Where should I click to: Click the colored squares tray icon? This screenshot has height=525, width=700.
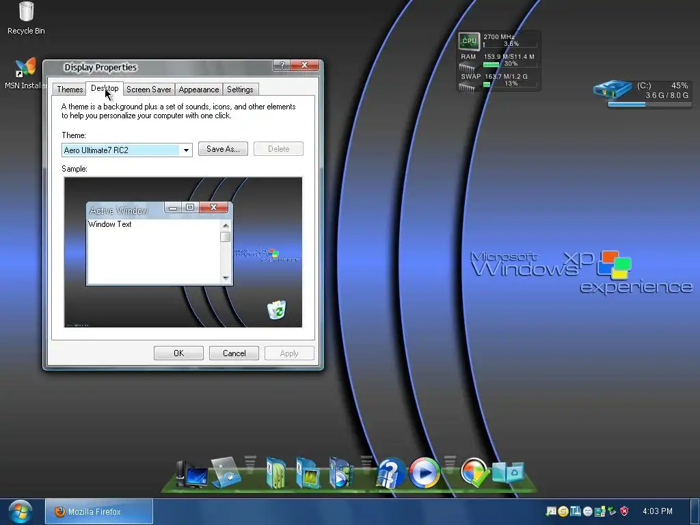click(600, 511)
